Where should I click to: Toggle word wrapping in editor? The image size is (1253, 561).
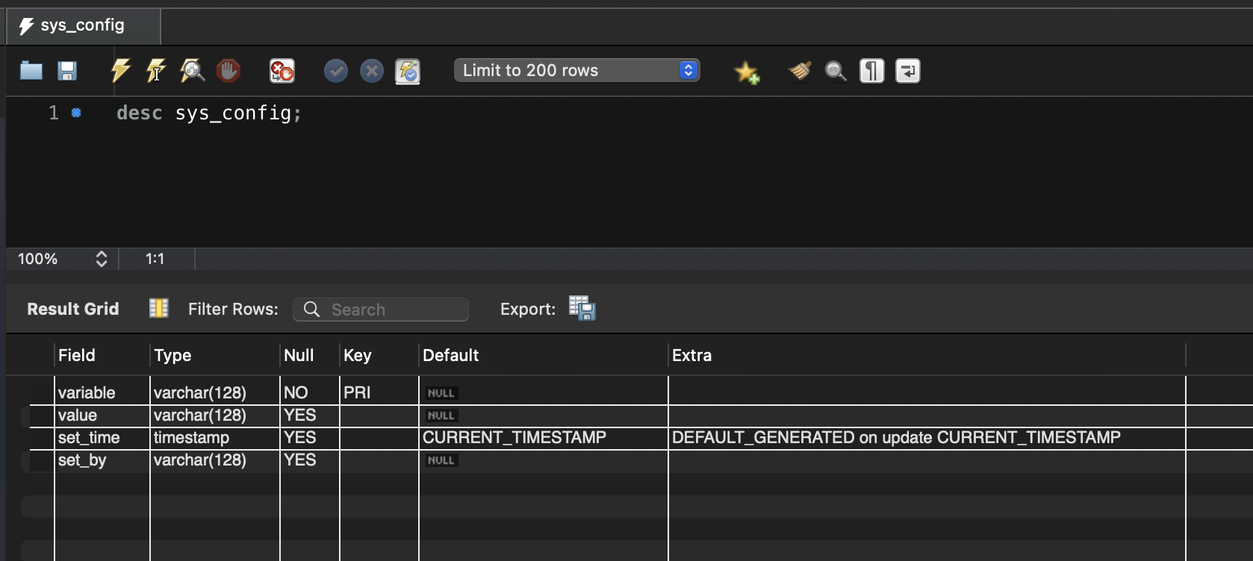click(907, 71)
